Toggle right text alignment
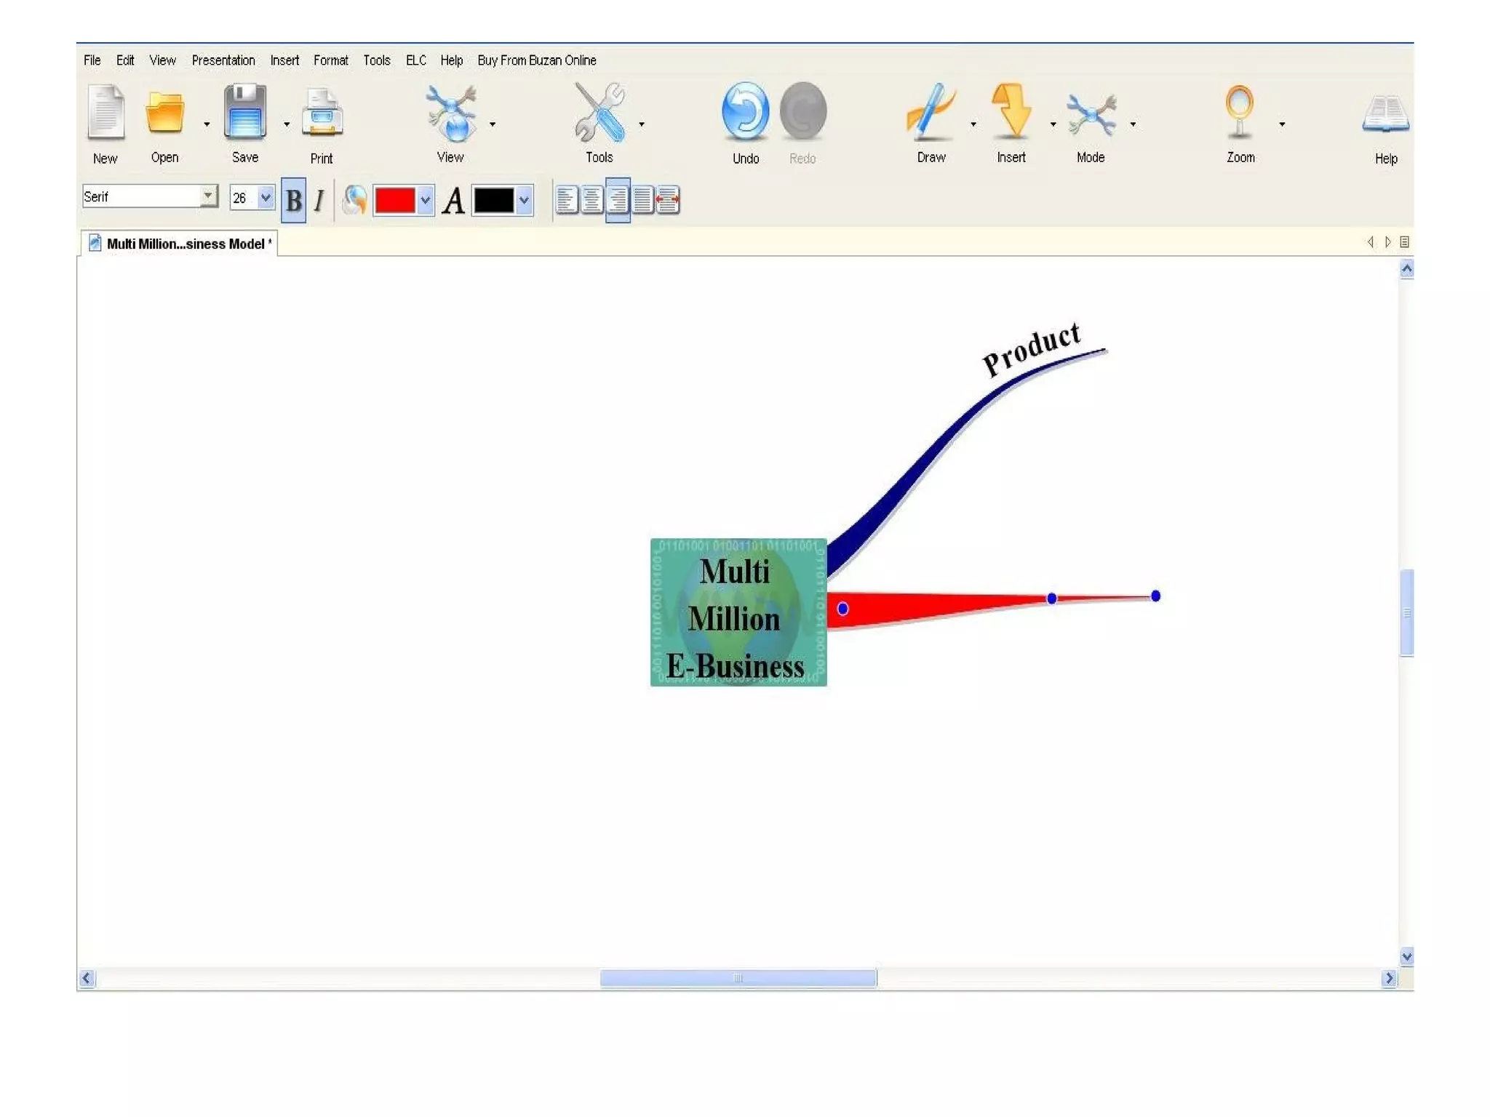The height and width of the screenshot is (1117, 1490). (618, 200)
